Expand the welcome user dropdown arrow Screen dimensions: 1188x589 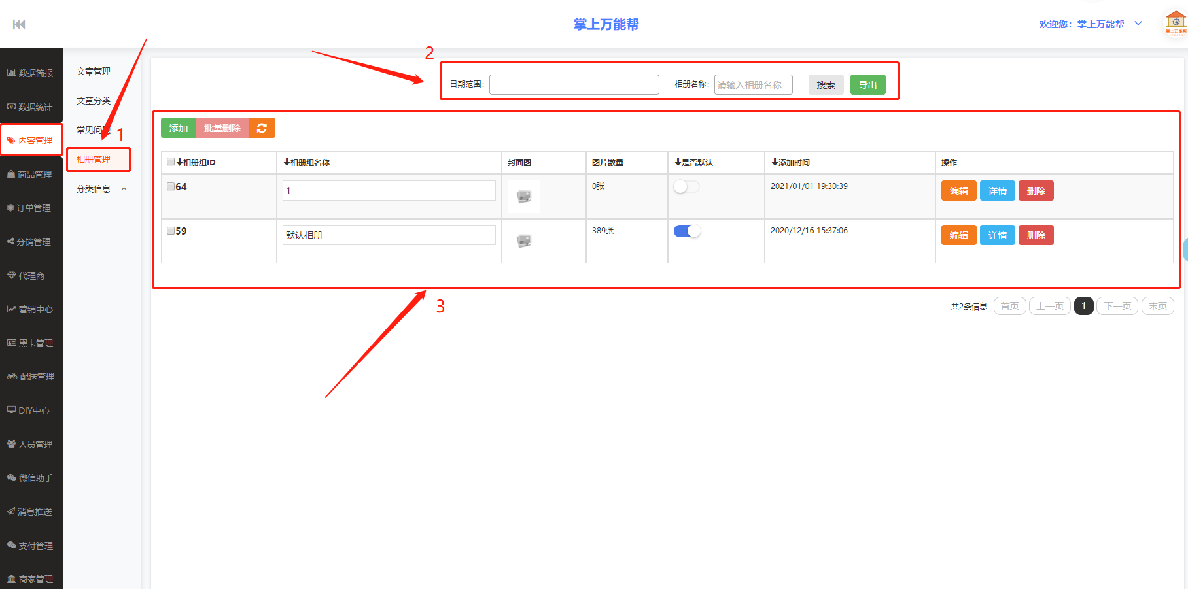pyautogui.click(x=1138, y=24)
